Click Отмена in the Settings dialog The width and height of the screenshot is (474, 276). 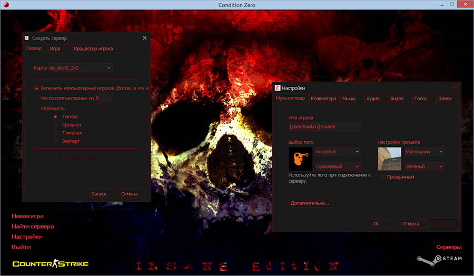(413, 224)
